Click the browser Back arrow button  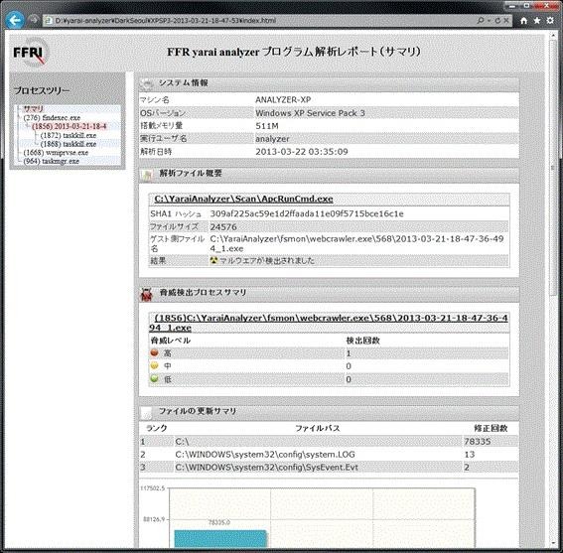(x=15, y=21)
